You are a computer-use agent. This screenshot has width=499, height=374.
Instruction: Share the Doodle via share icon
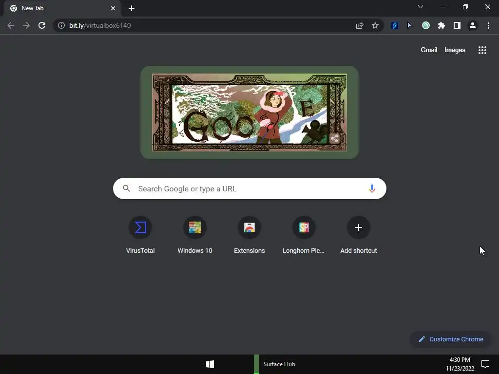tap(334, 138)
